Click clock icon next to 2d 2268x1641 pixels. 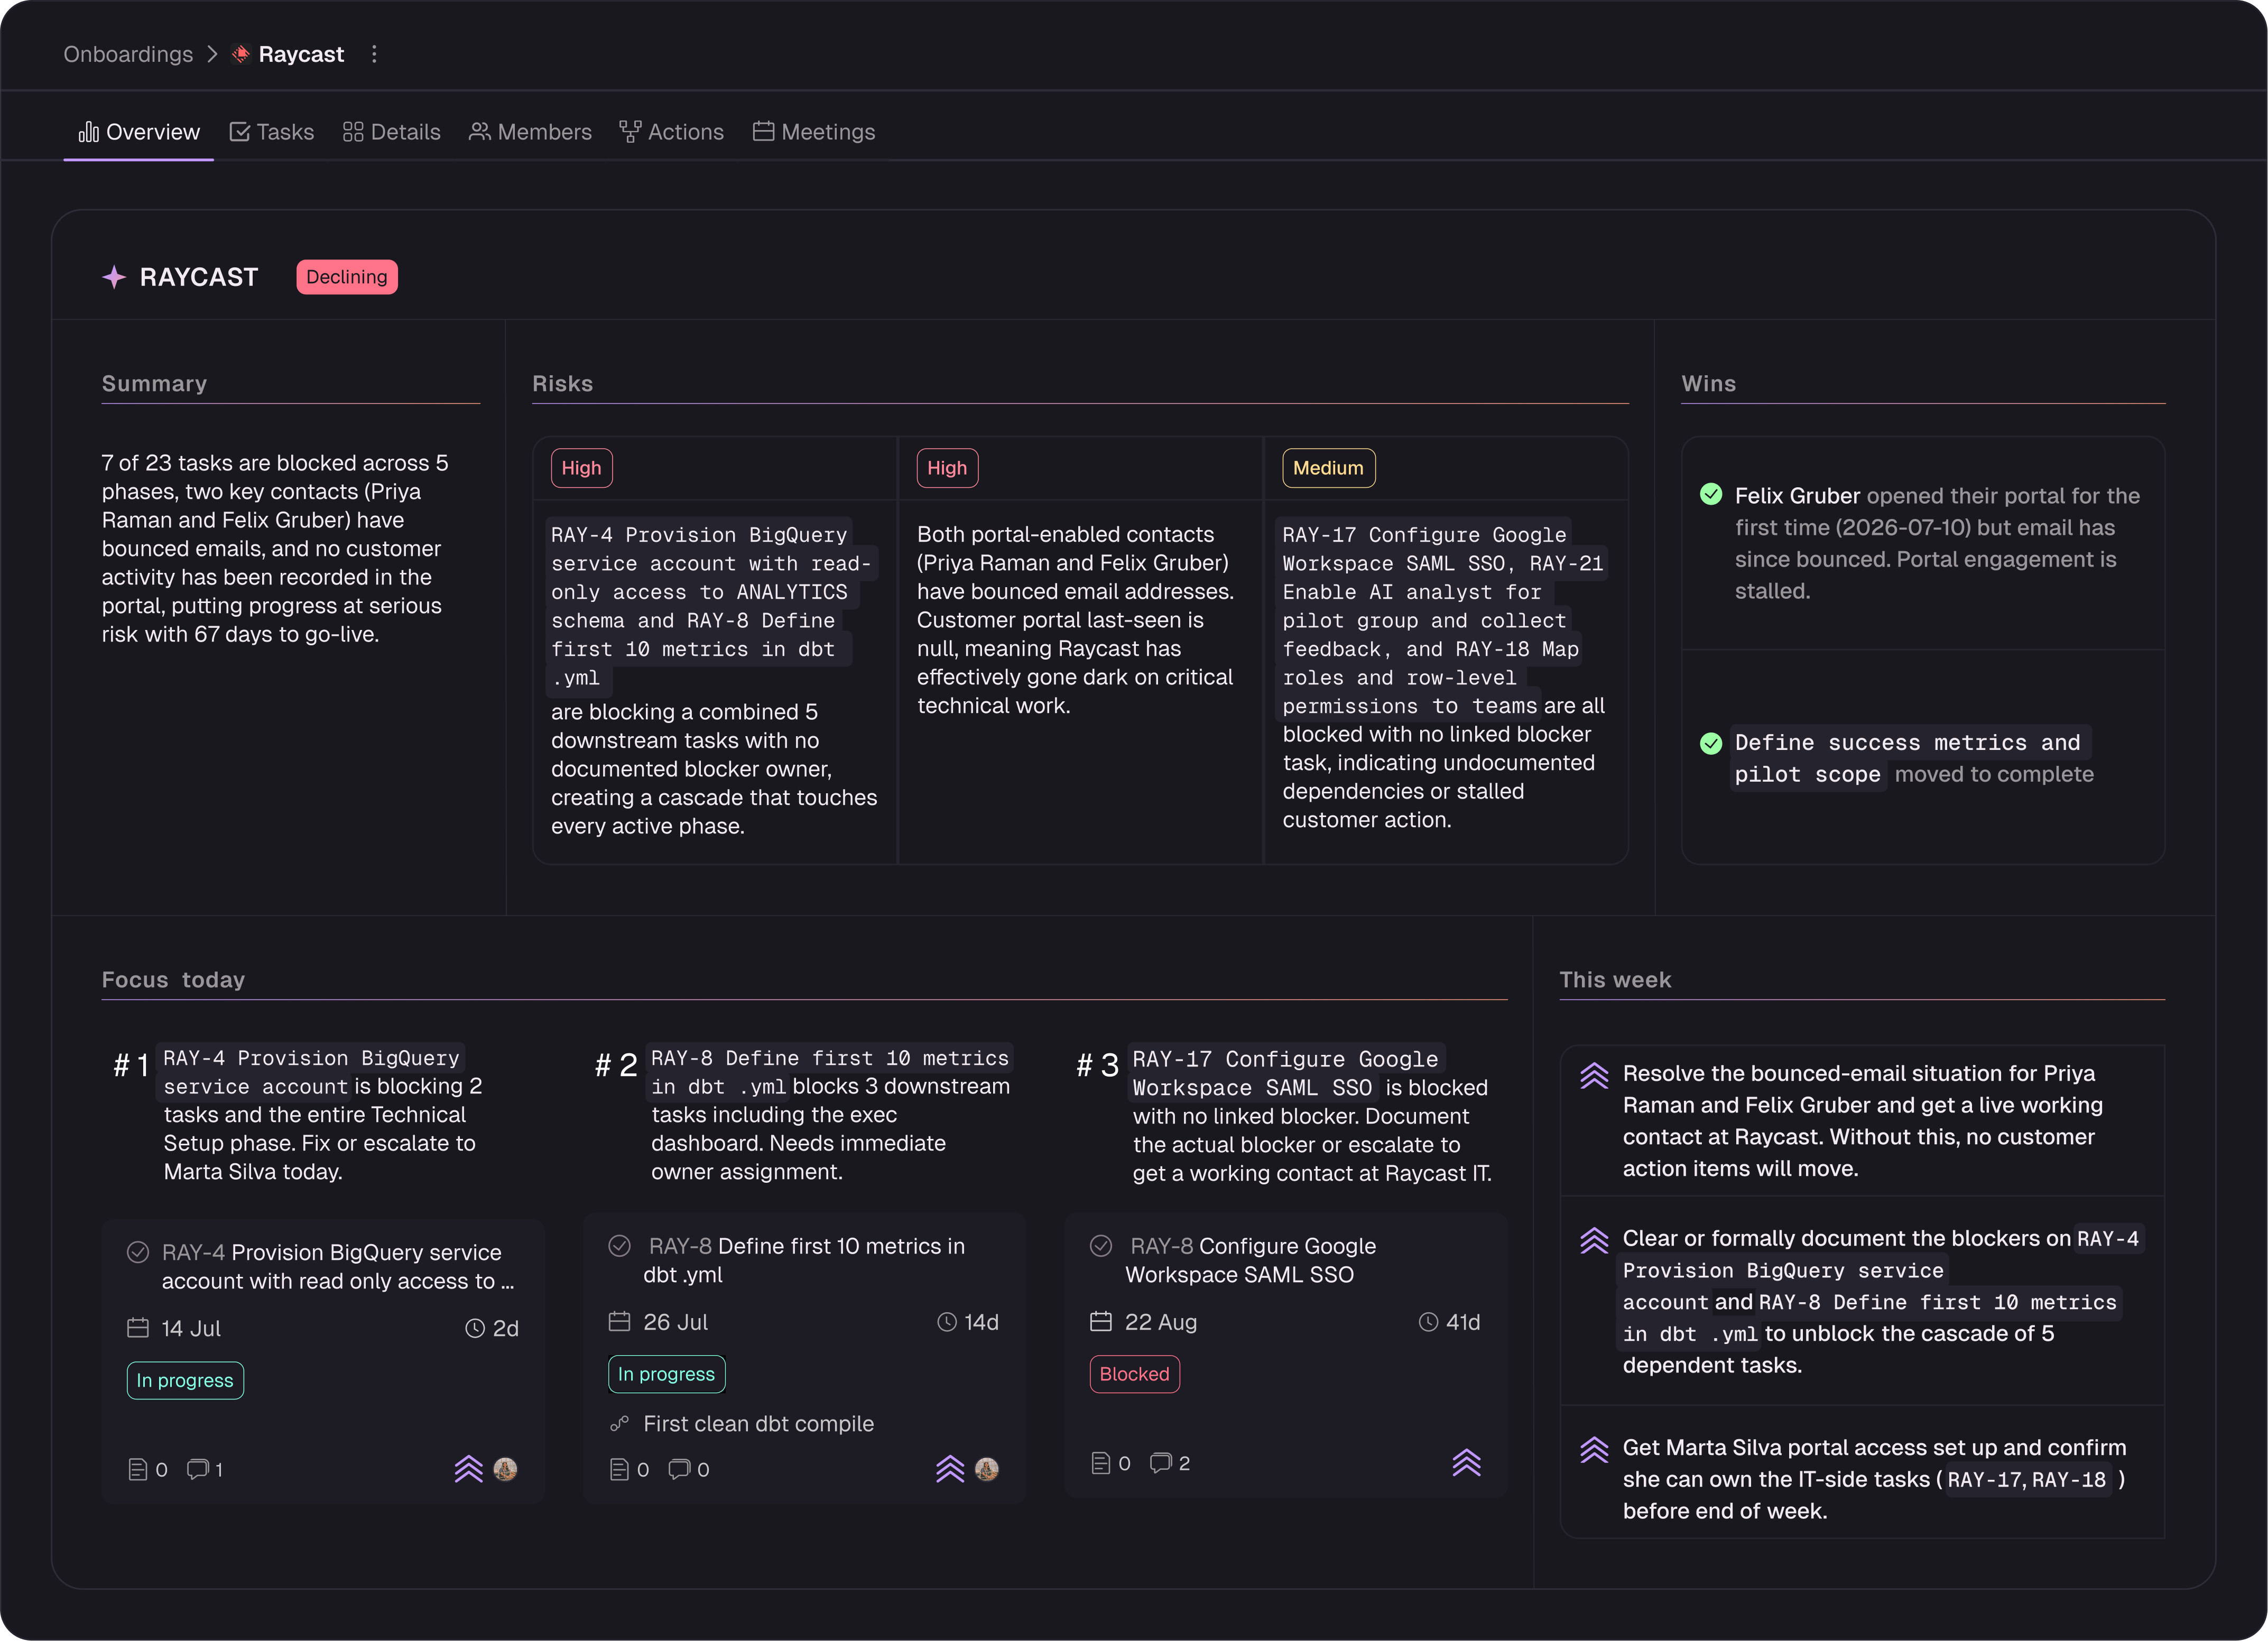coord(475,1328)
